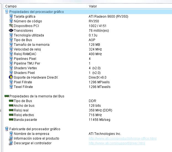
Task: Click the icon beside Velocidad de reloj
Action: [x=11, y=49]
